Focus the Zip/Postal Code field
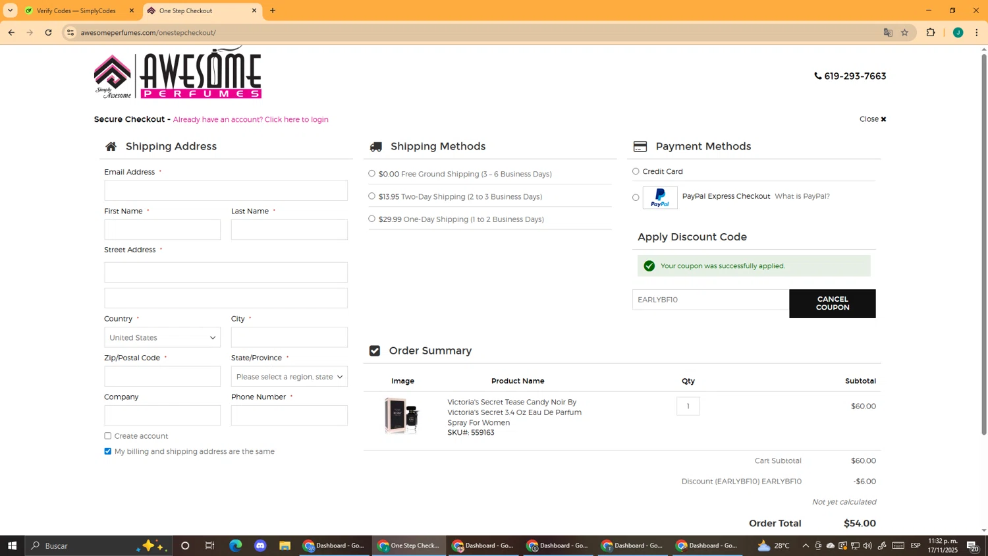Screen dimensions: 988x556 coord(162,377)
